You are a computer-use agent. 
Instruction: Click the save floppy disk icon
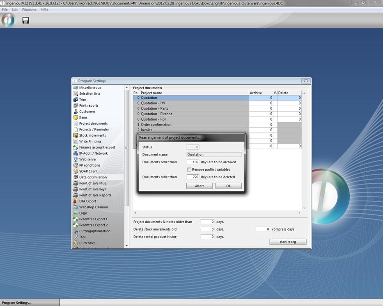[25, 20]
